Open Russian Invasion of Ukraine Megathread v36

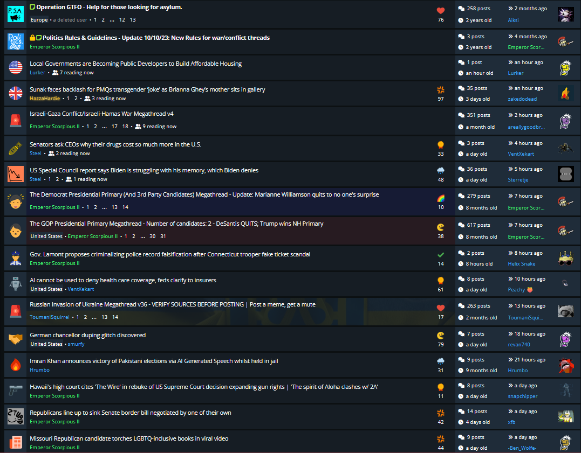(x=173, y=304)
